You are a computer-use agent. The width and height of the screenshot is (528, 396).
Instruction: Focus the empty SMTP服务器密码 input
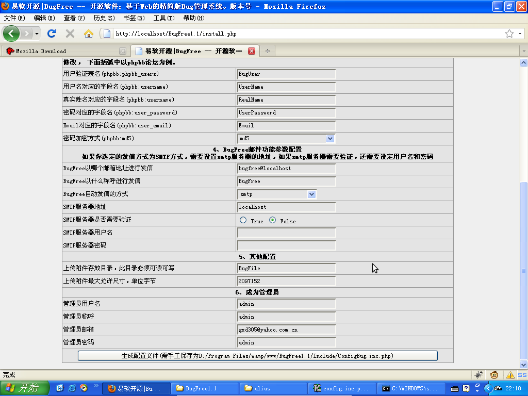coord(287,245)
